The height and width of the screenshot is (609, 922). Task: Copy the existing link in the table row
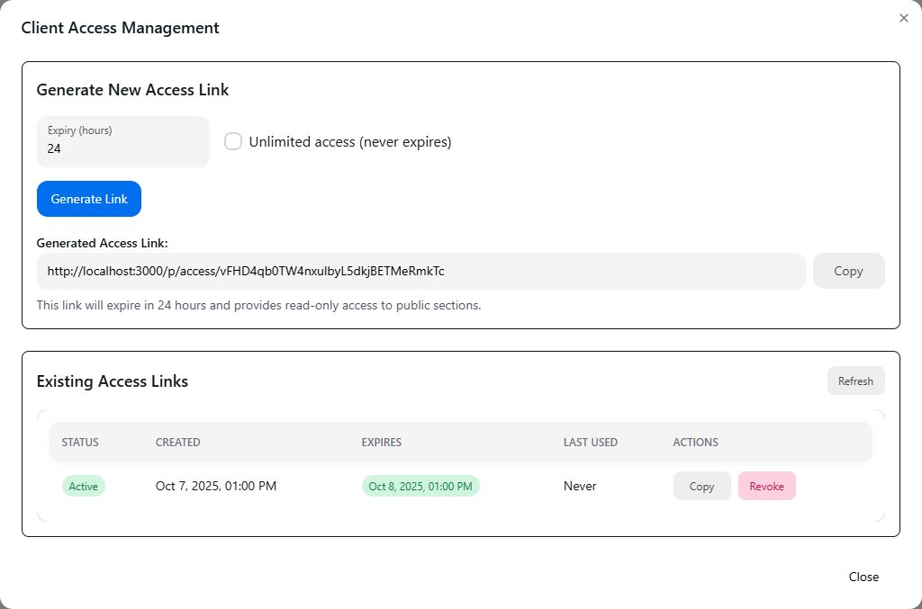pyautogui.click(x=701, y=486)
